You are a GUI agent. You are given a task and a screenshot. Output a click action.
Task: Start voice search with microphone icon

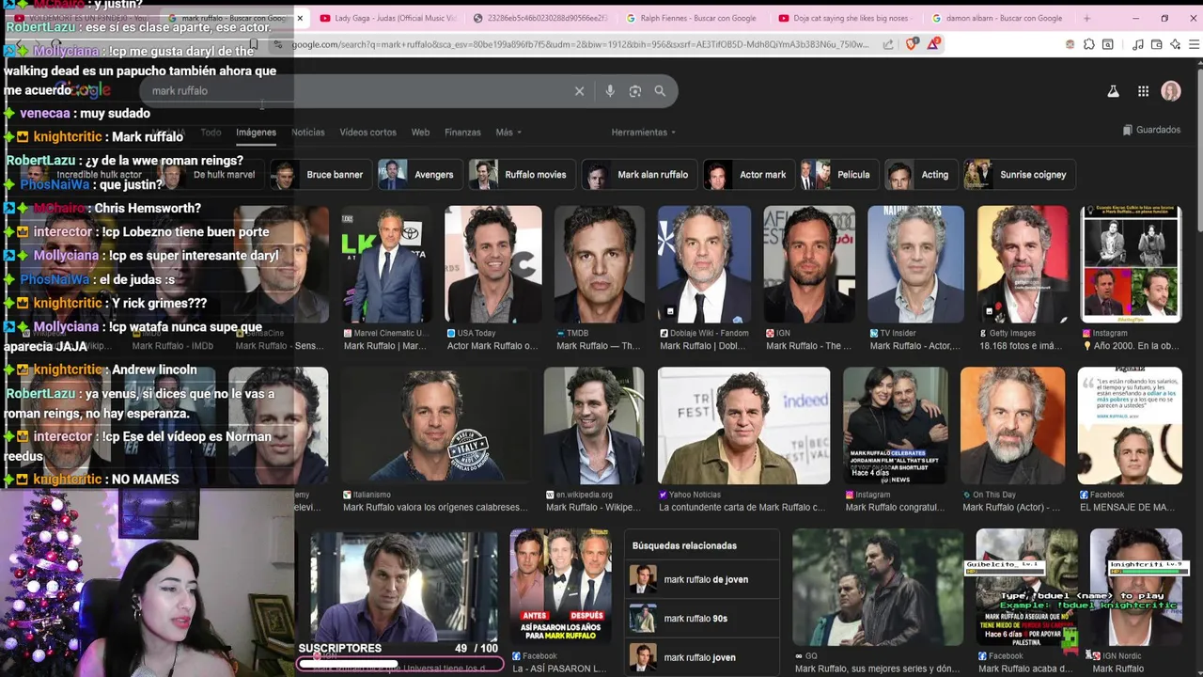tap(610, 91)
